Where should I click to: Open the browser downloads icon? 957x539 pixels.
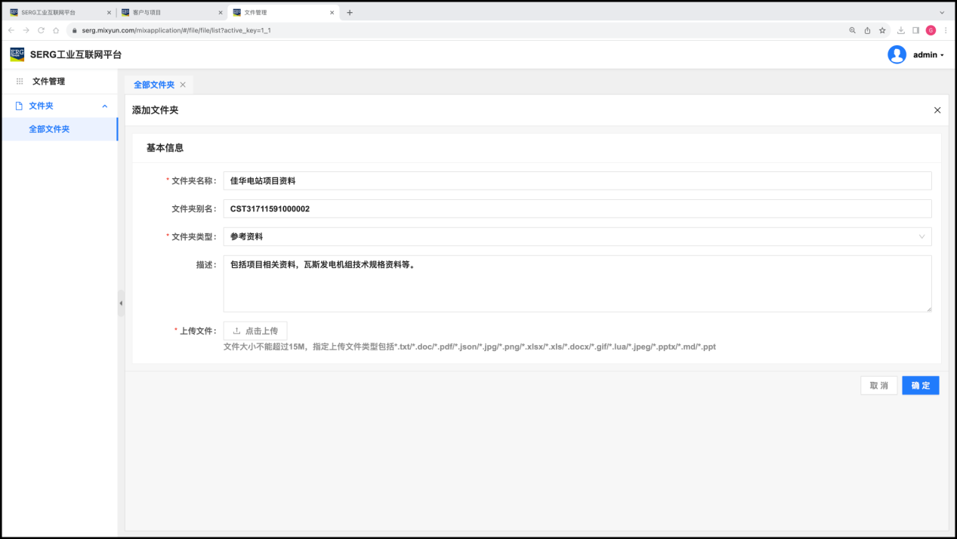(x=900, y=30)
